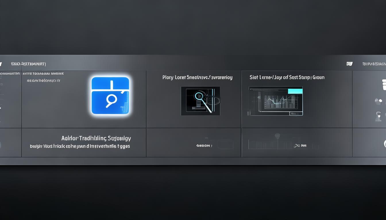This screenshot has height=220, width=386.
Task: Select the stacked layers icon in right panel
Action: coord(384,85)
